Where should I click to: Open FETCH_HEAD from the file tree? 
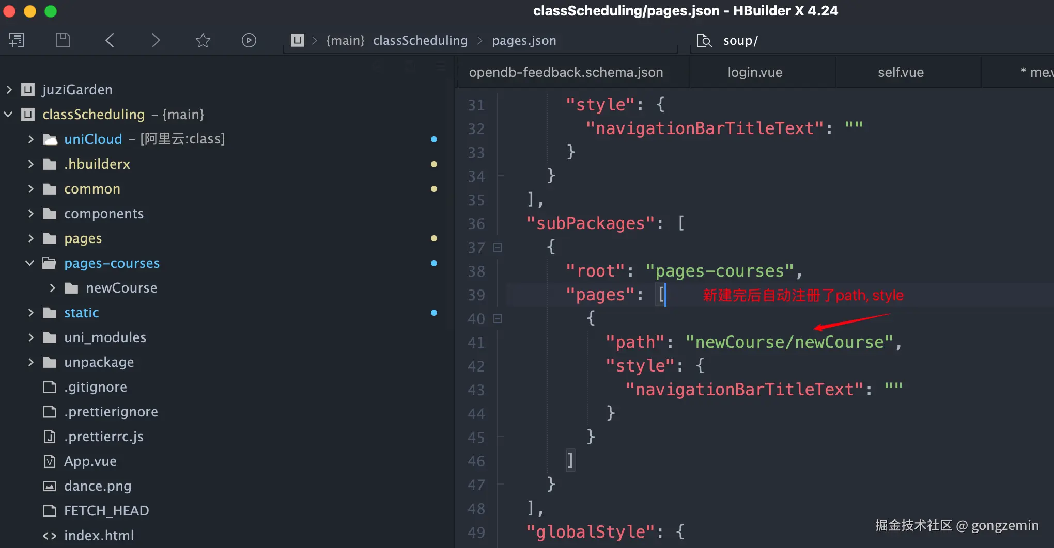(x=106, y=511)
